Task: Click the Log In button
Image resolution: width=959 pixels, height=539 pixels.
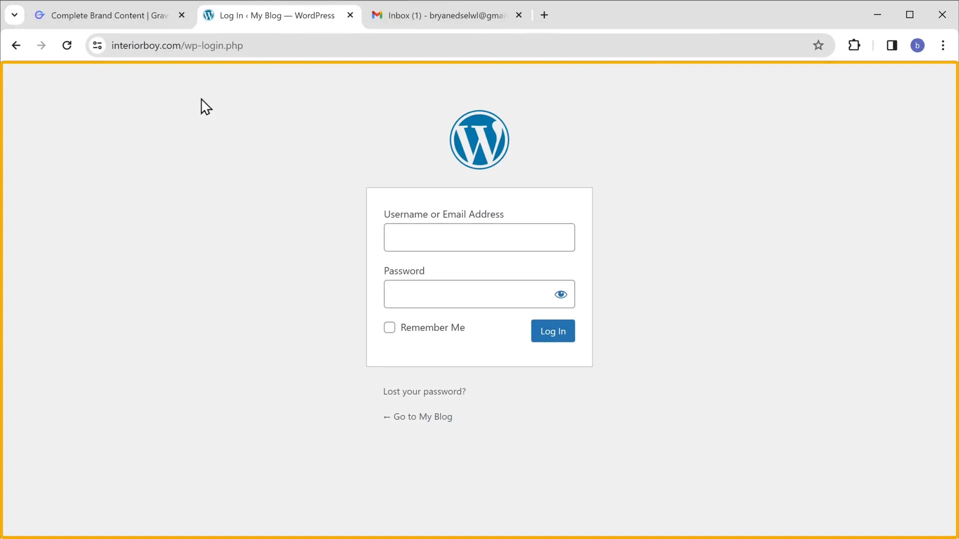Action: click(553, 331)
